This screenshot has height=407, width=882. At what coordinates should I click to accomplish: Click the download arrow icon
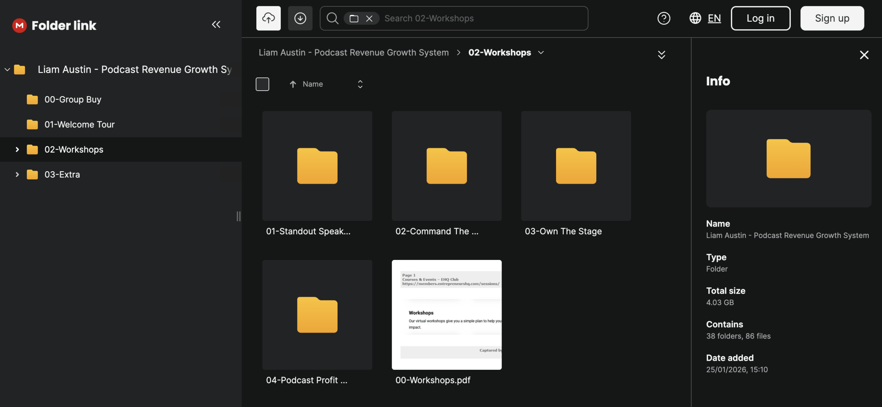pyautogui.click(x=300, y=18)
